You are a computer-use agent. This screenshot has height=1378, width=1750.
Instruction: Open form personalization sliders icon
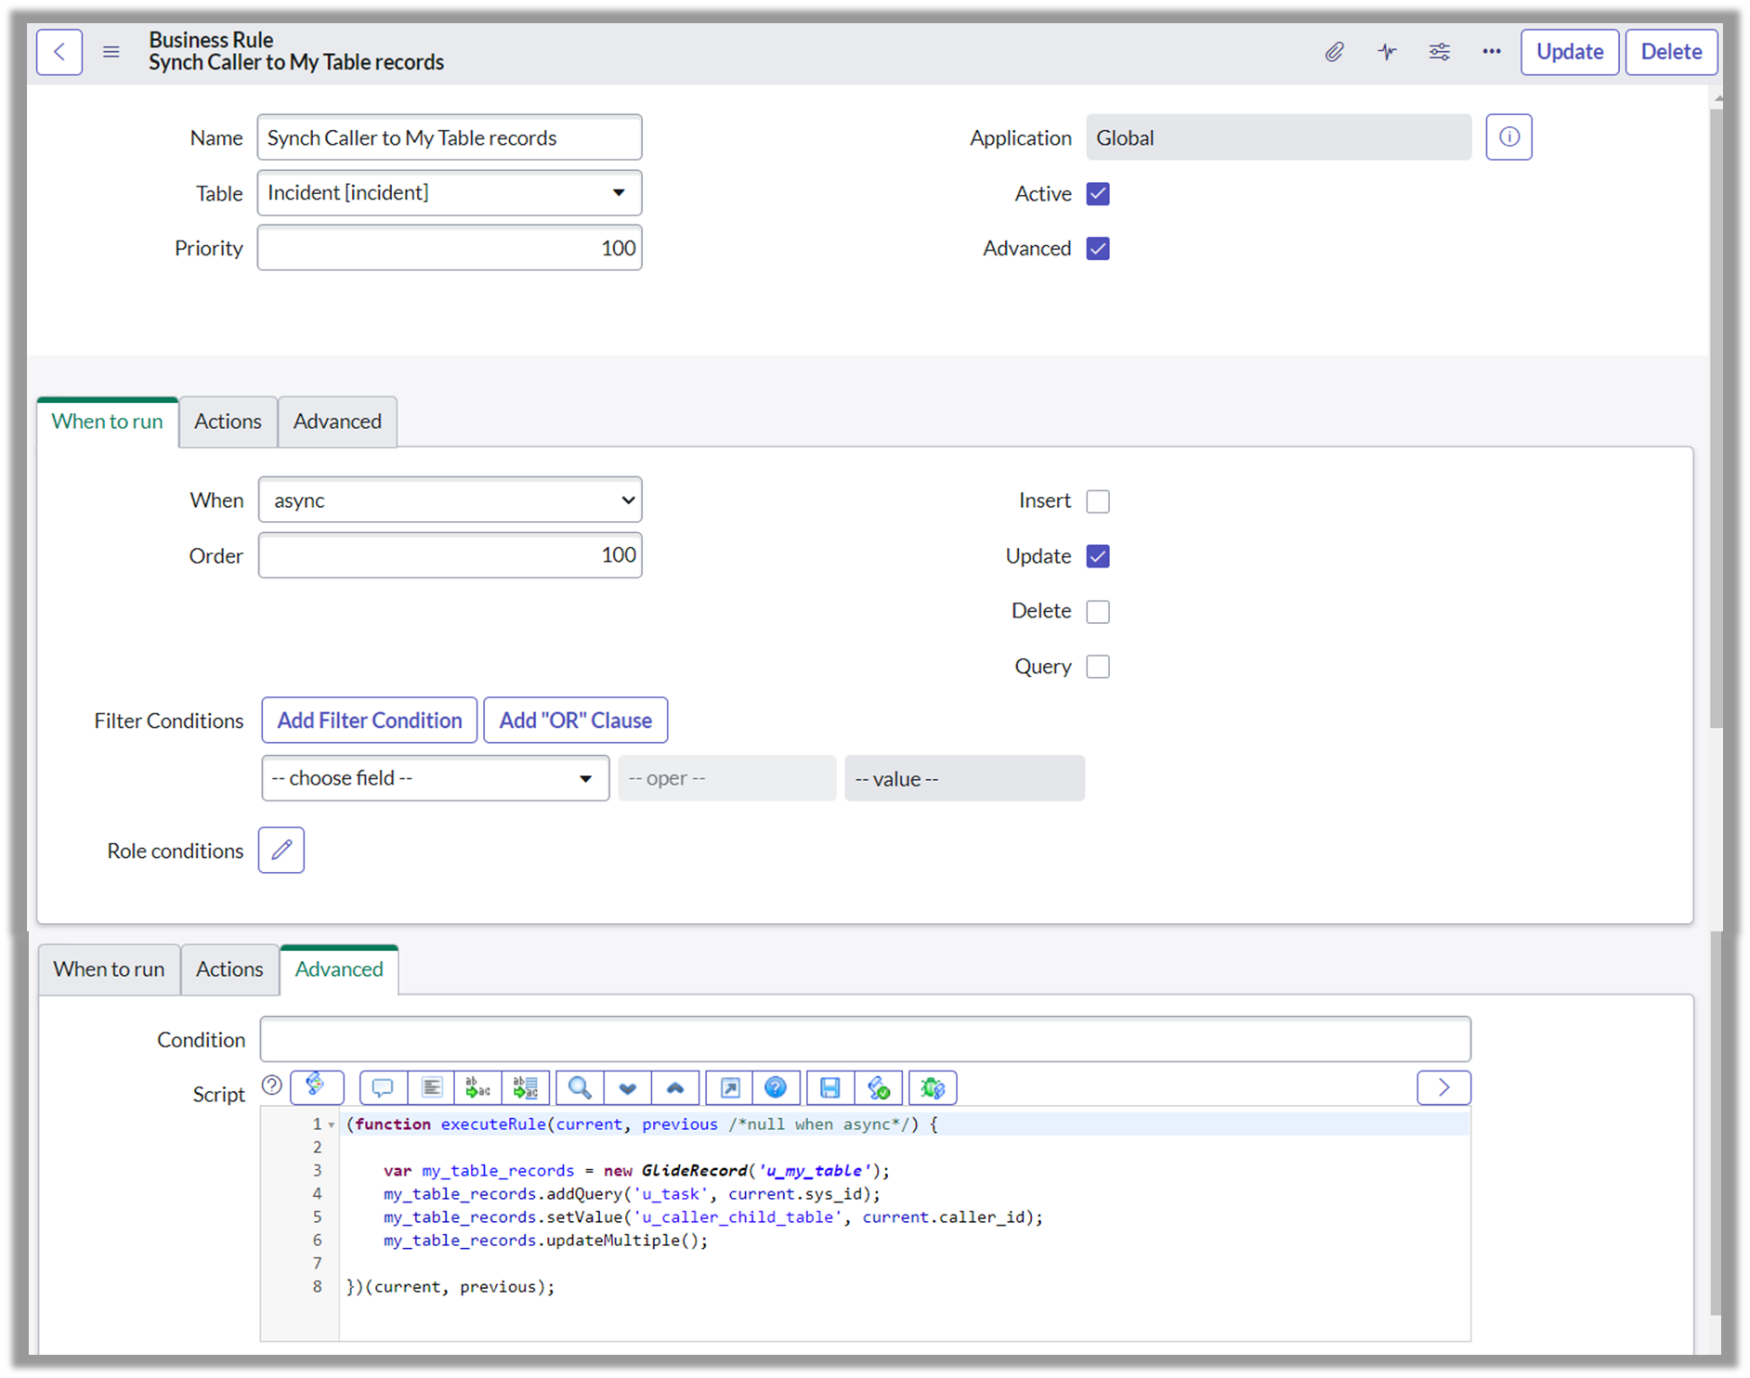tap(1439, 52)
